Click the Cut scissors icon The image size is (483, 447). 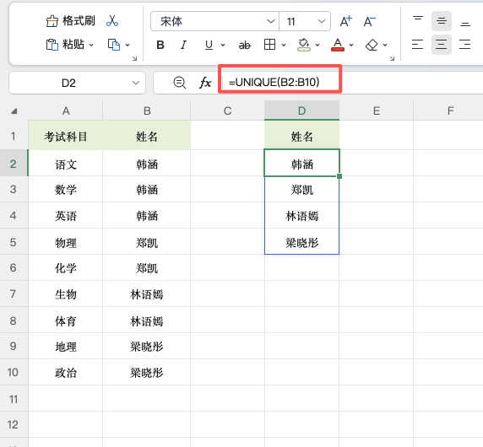point(112,21)
